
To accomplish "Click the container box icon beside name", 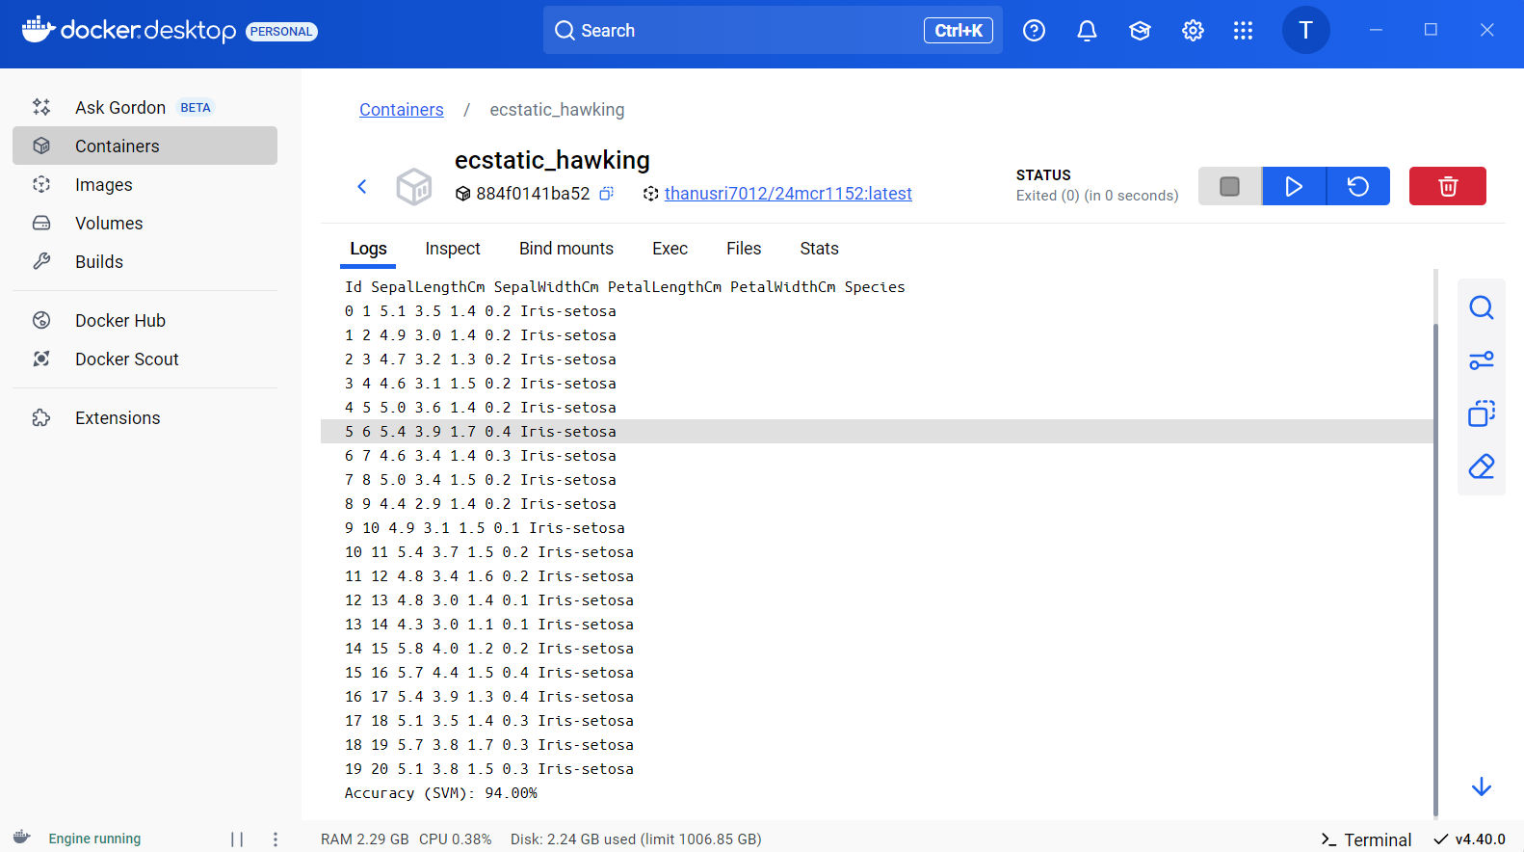I will 414,186.
